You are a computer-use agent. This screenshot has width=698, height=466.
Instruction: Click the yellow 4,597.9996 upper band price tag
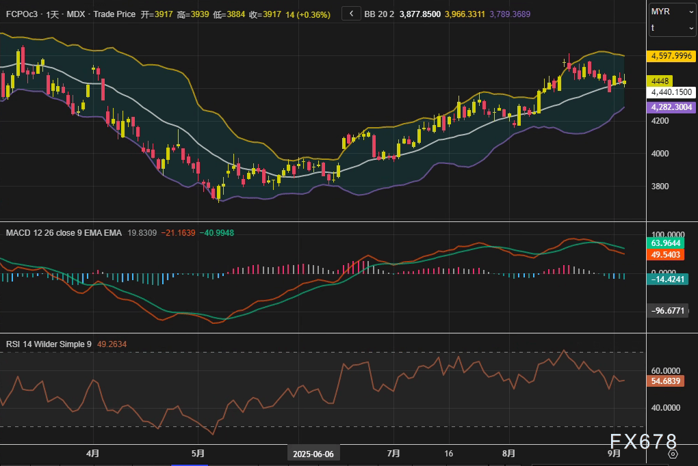(671, 57)
